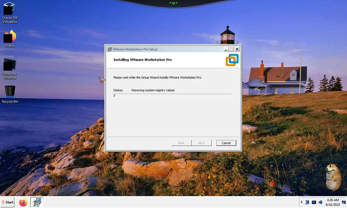The image size is (347, 208).
Task: Open the clock showing 4:26 AM
Action: [333, 202]
